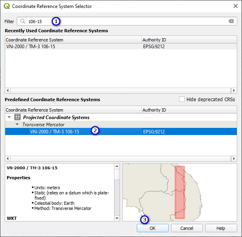Viewport: 242px width, 237px height.
Task: Click the Cancel button
Action: pos(187,228)
